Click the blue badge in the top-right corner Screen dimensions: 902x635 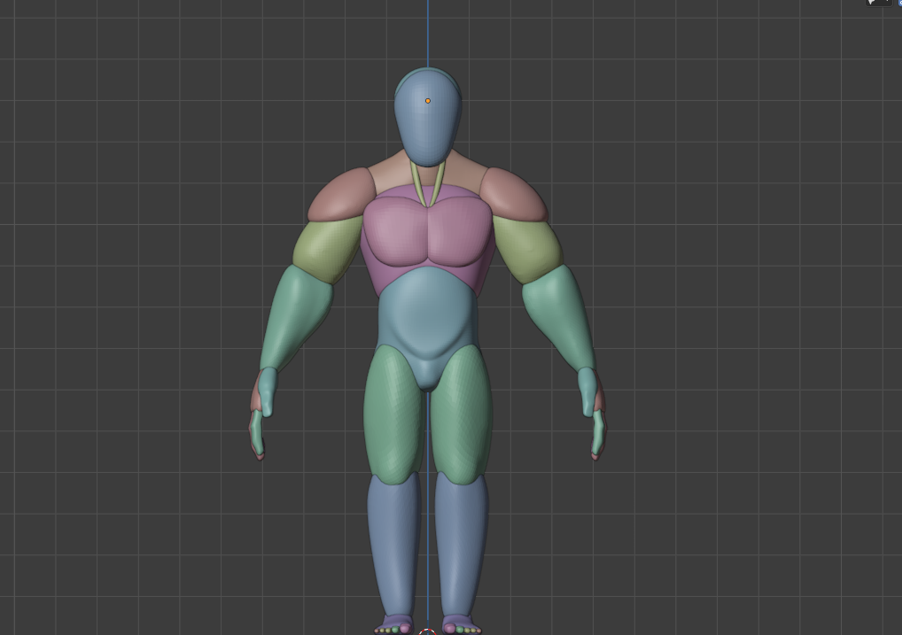899,4
